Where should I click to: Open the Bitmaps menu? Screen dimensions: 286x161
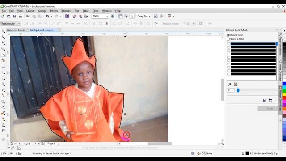click(x=66, y=11)
